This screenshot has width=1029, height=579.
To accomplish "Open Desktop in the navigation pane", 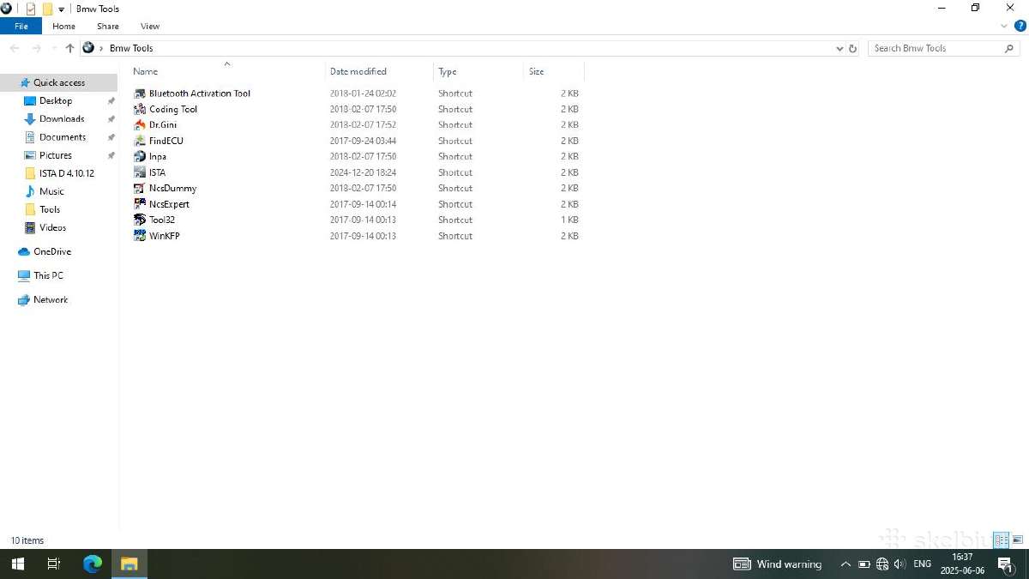I will (x=56, y=101).
